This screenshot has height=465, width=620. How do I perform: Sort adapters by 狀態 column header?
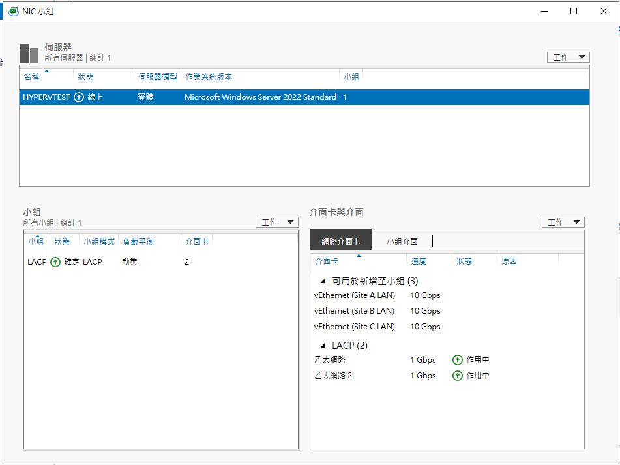[x=464, y=262]
